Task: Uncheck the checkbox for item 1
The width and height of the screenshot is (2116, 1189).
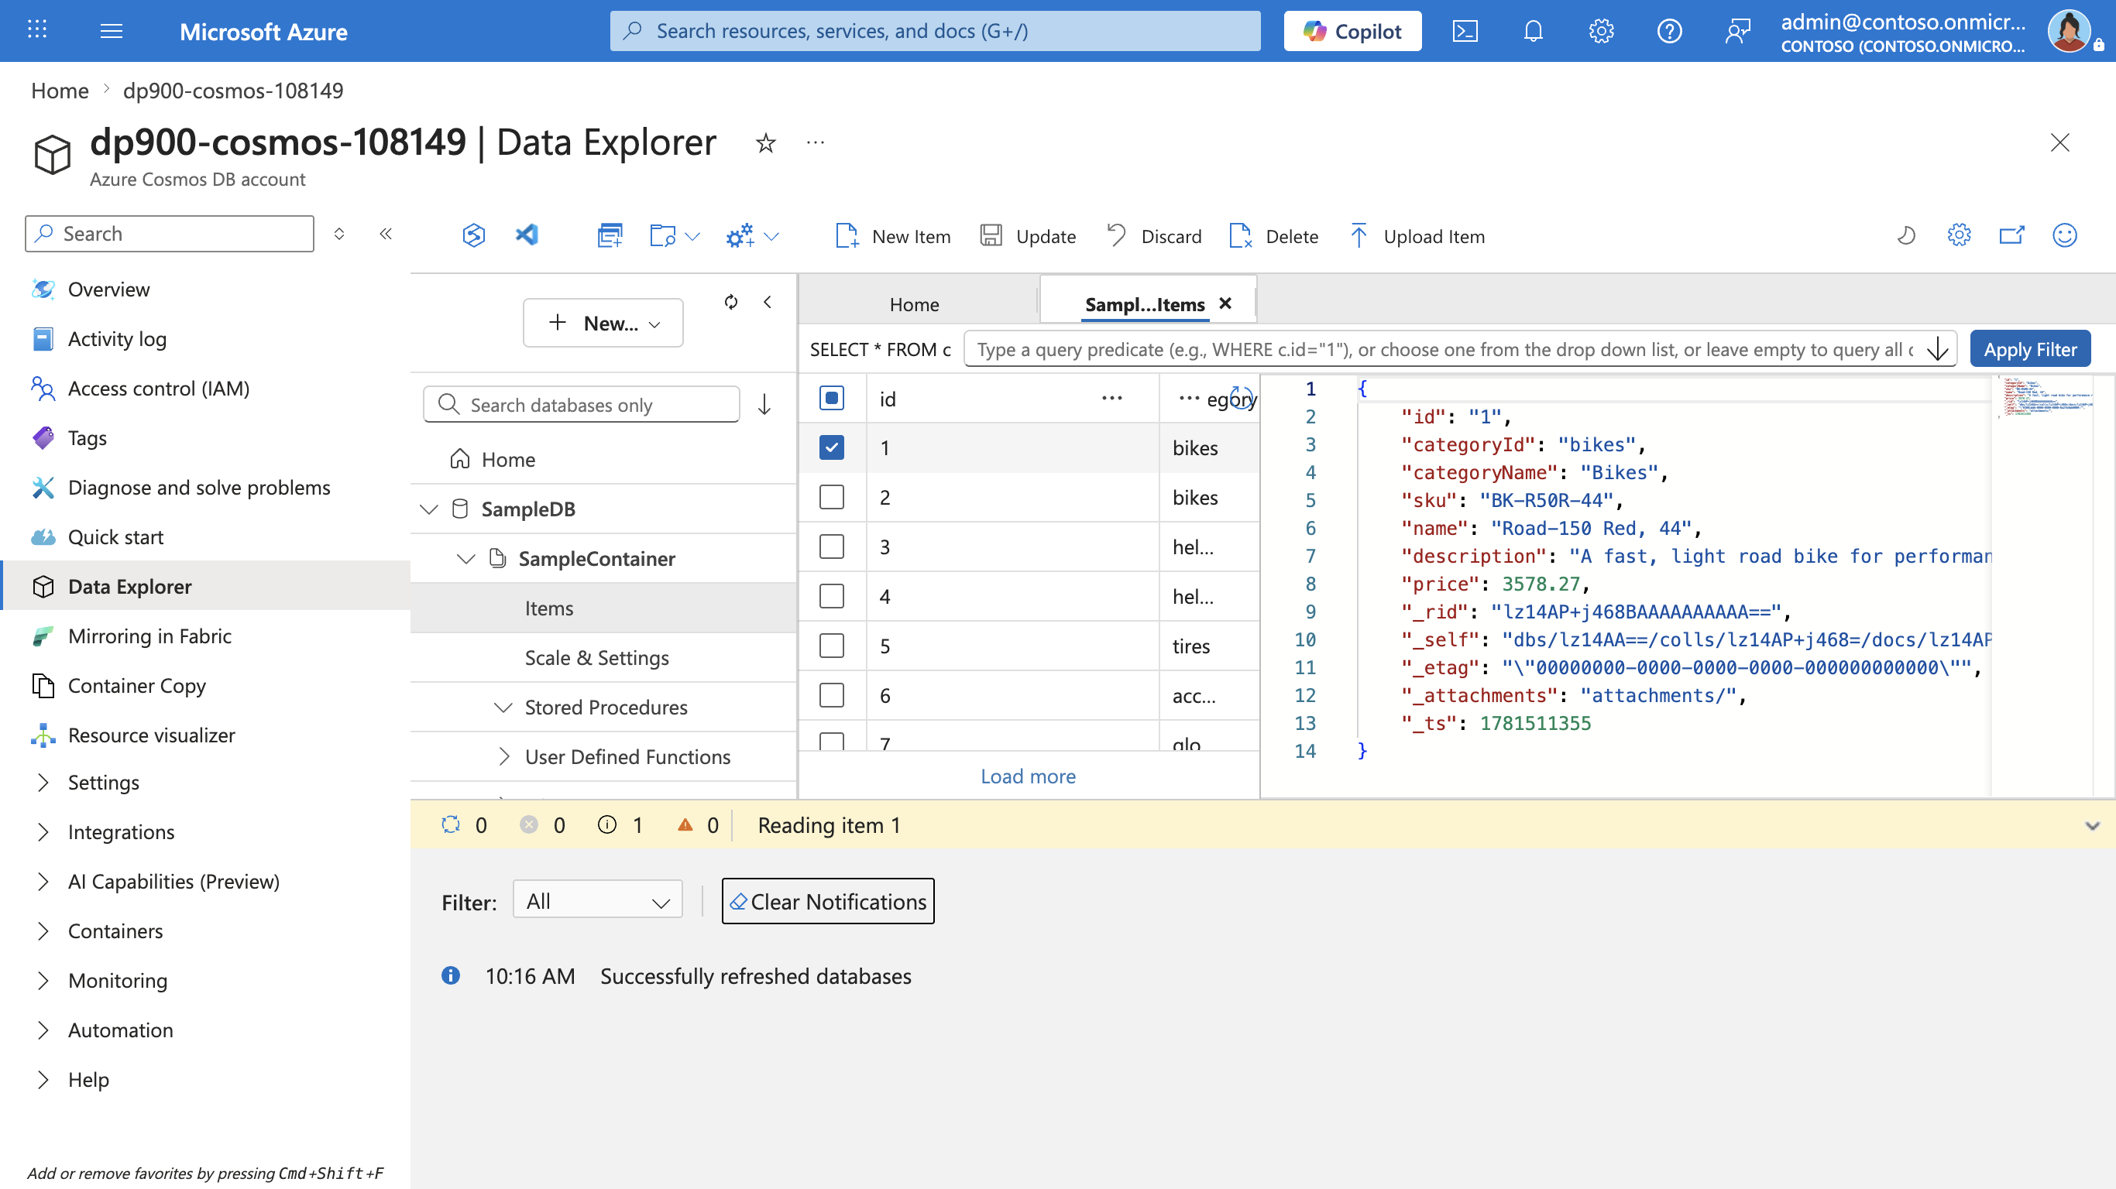Action: [831, 447]
